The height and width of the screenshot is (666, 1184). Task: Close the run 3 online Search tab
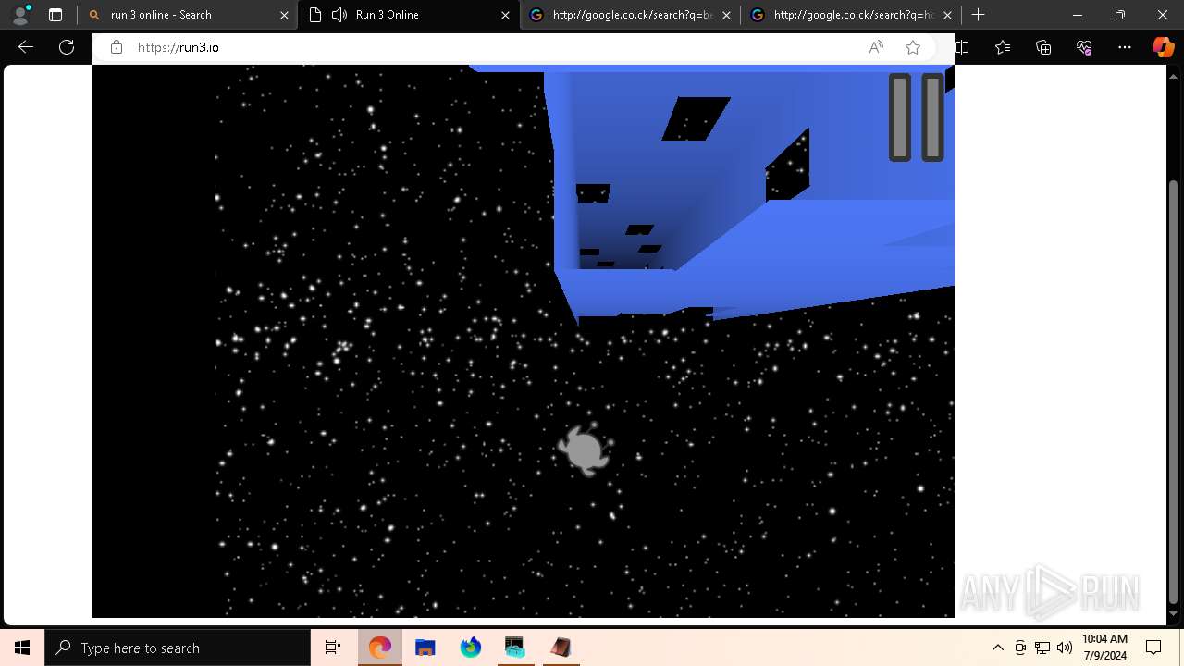(285, 15)
